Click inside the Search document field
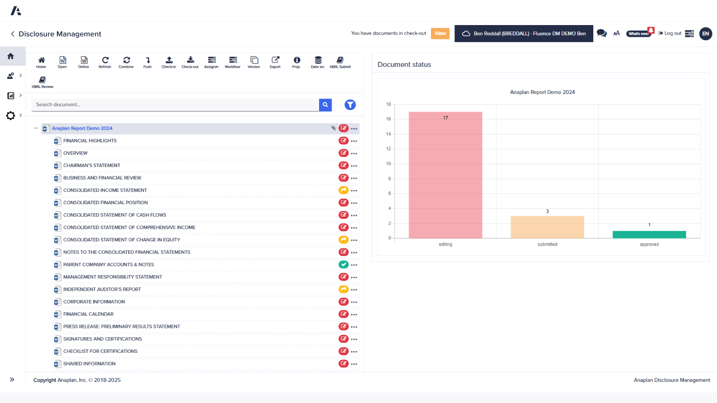Image resolution: width=717 pixels, height=403 pixels. [175, 104]
